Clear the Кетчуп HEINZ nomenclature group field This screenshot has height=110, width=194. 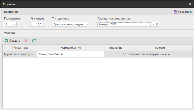point(157,24)
